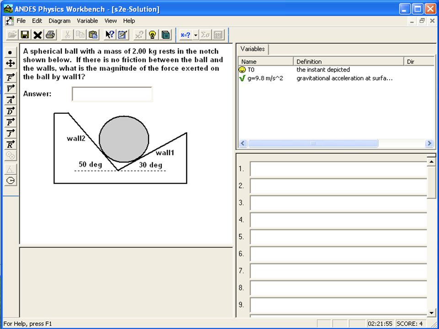Open the dropdown arrow next to x=?
The width and height of the screenshot is (439, 329).
[196, 35]
